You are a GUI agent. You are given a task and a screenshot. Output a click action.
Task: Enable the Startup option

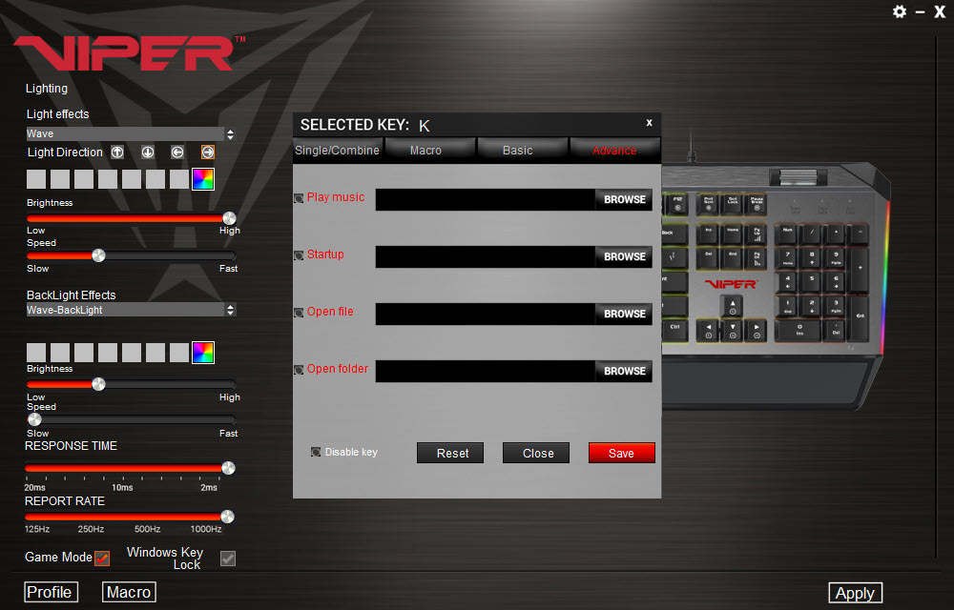click(x=299, y=255)
